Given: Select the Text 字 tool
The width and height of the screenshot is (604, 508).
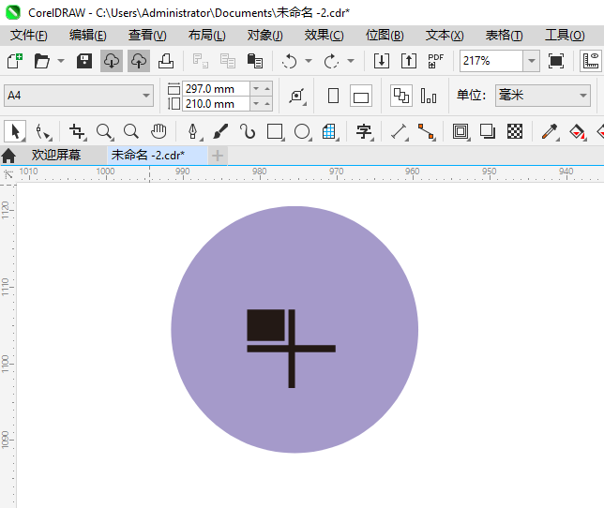Looking at the screenshot, I should click(x=364, y=131).
